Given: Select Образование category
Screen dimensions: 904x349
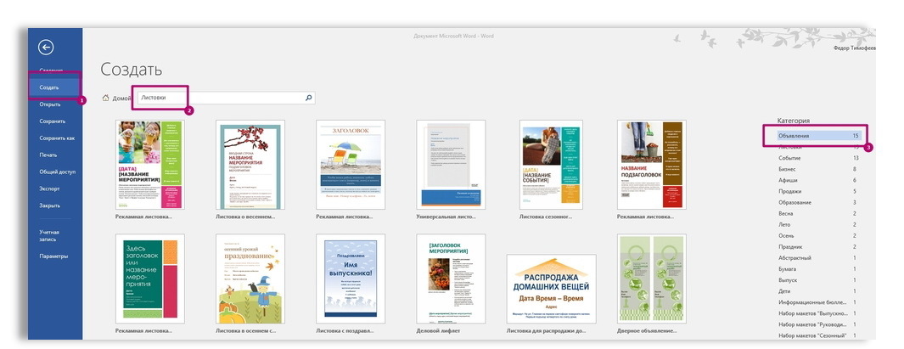Looking at the screenshot, I should point(795,202).
